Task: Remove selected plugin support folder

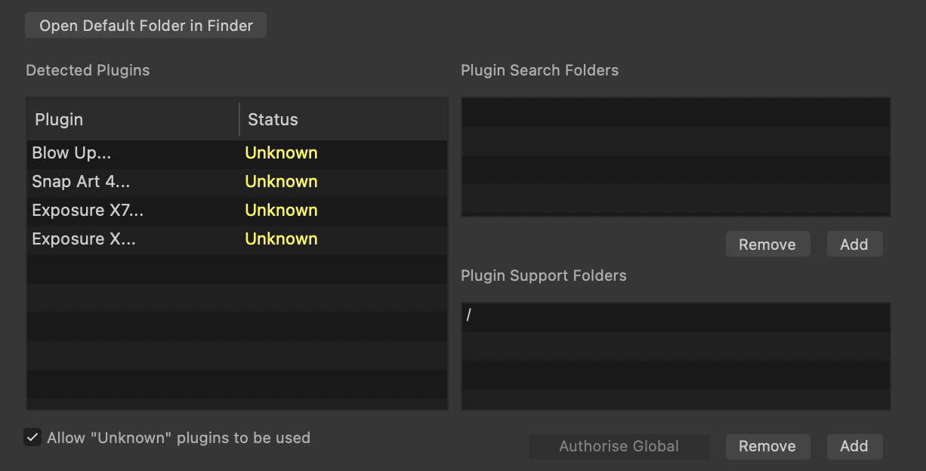Action: pyautogui.click(x=767, y=446)
